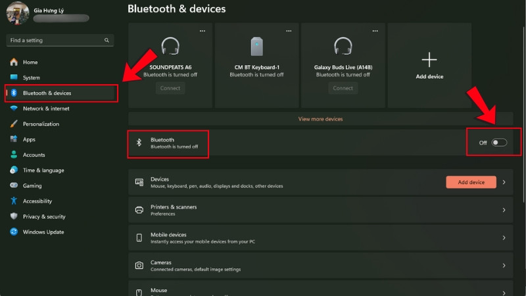This screenshot has width=526, height=296.
Task: Select Accounts in sidebar
Action: [x=60, y=155]
